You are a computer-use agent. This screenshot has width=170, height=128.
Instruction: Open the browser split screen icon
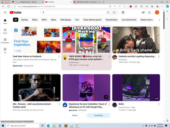click(x=141, y=6)
